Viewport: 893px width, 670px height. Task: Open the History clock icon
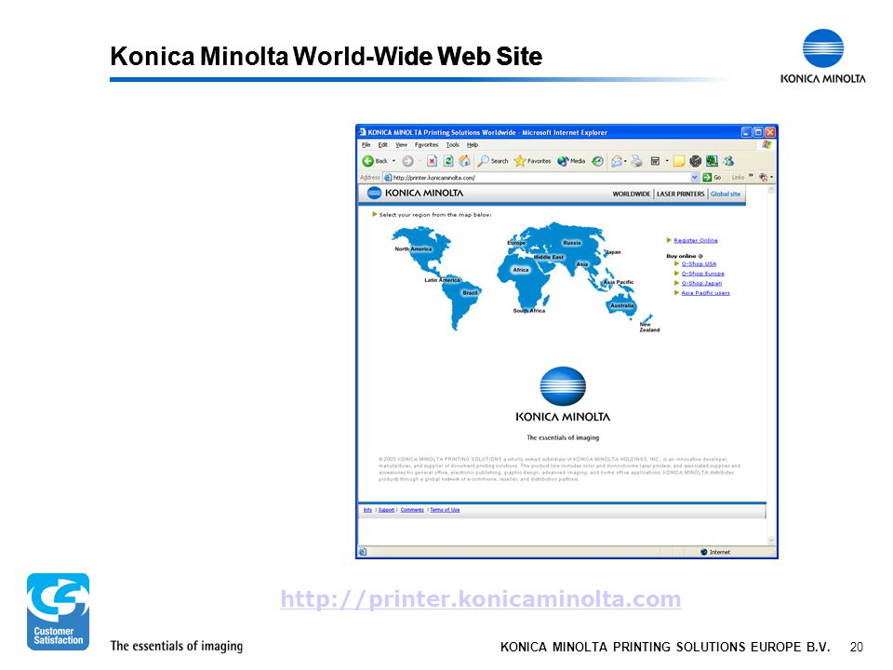pyautogui.click(x=597, y=161)
